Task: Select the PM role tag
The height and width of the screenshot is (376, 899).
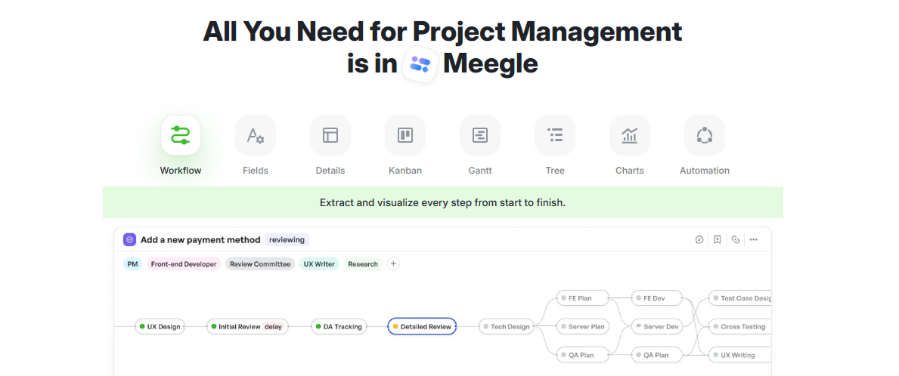Action: pyautogui.click(x=132, y=264)
